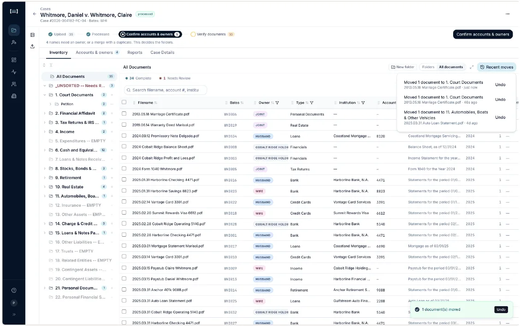Open the building/firm sidebar icon
Viewport: 520px width, 326px height.
pyautogui.click(x=13, y=96)
